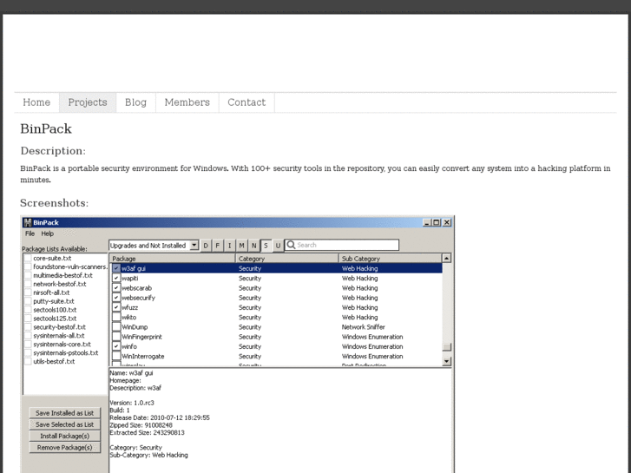The width and height of the screenshot is (631, 473).
Task: Check the core-suite.txt list checkbox
Action: coord(28,258)
